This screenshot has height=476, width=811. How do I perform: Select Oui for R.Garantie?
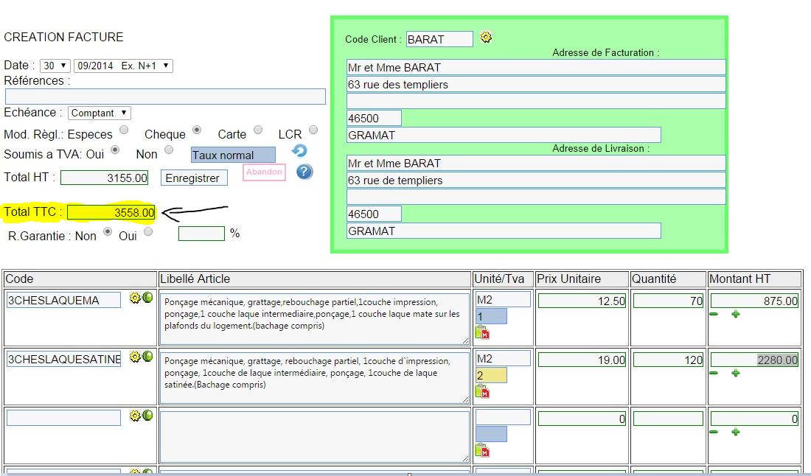pyautogui.click(x=148, y=231)
